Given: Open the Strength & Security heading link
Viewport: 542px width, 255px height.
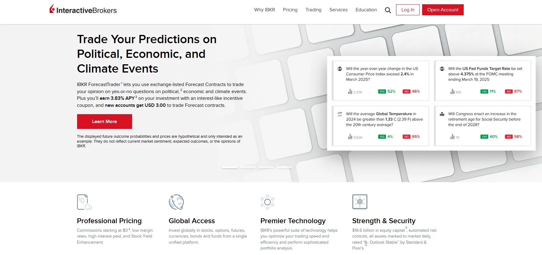Looking at the screenshot, I should [384, 221].
